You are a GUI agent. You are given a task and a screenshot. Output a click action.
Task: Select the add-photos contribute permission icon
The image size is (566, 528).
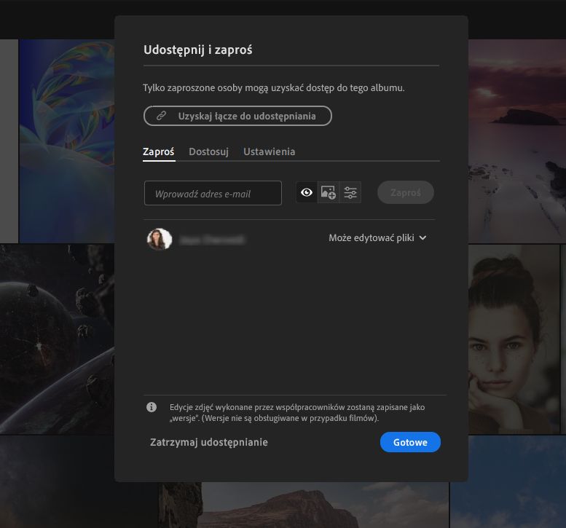(328, 192)
